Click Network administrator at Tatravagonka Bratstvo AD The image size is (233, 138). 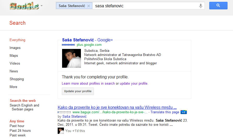[x=123, y=55]
